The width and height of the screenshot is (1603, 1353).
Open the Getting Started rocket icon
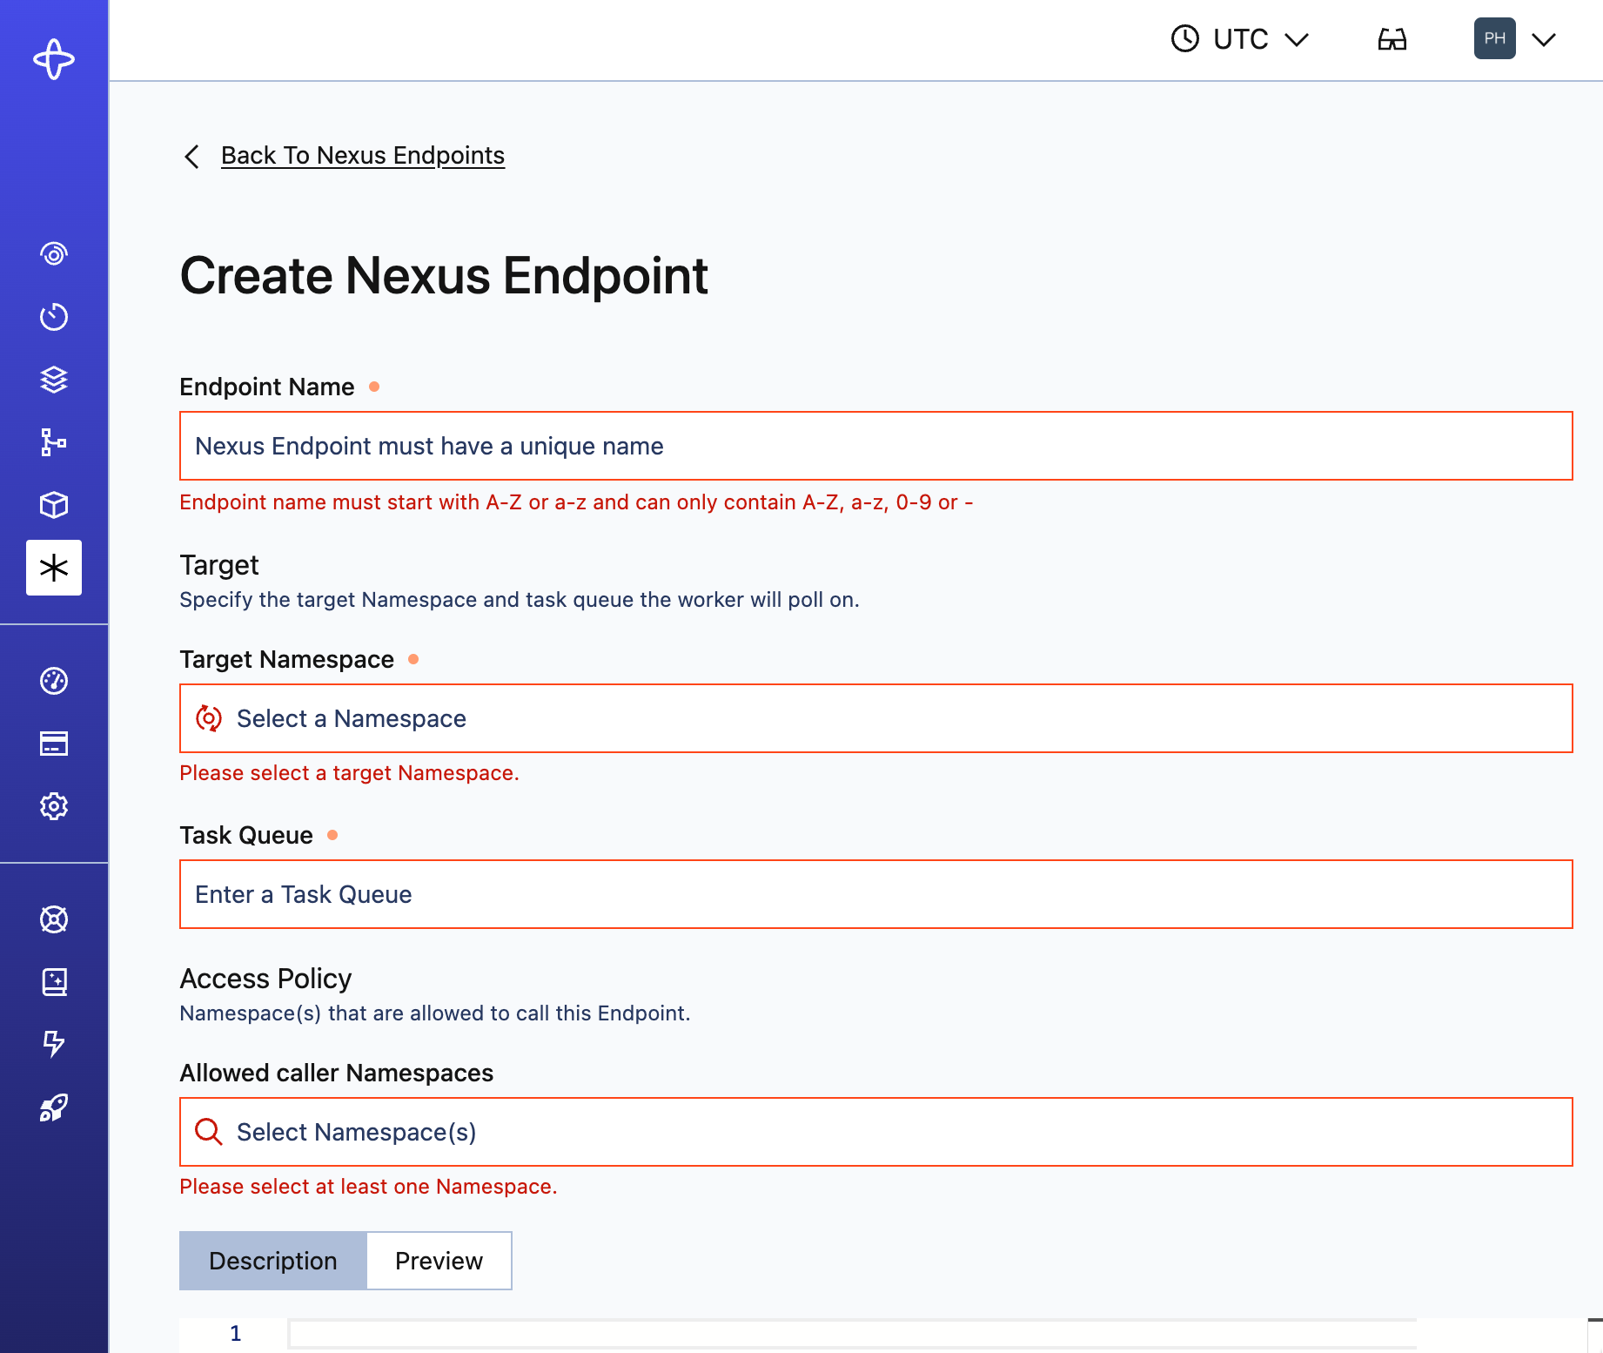54,1107
